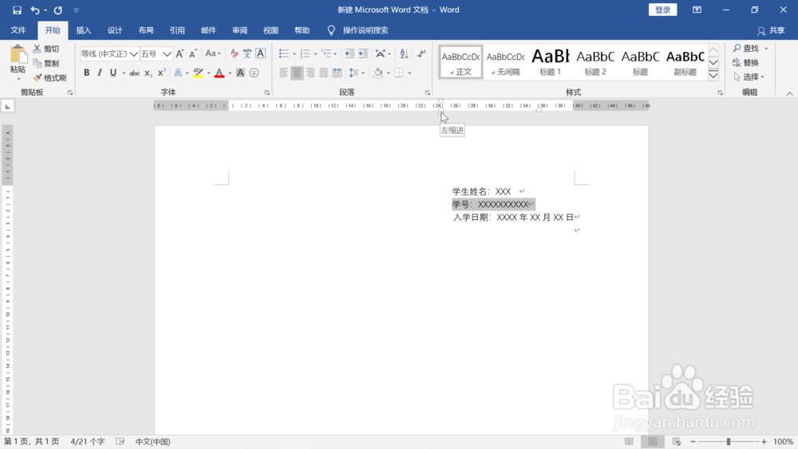The image size is (798, 449).
Task: Activate the 格式刷 format painter
Action: click(49, 78)
